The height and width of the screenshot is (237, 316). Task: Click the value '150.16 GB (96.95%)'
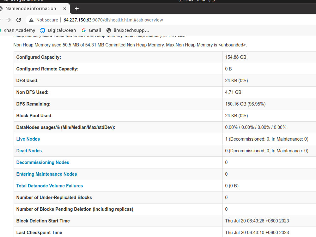point(245,104)
